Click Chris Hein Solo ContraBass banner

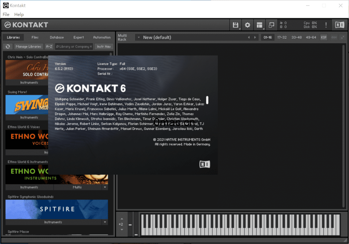[x=27, y=70]
